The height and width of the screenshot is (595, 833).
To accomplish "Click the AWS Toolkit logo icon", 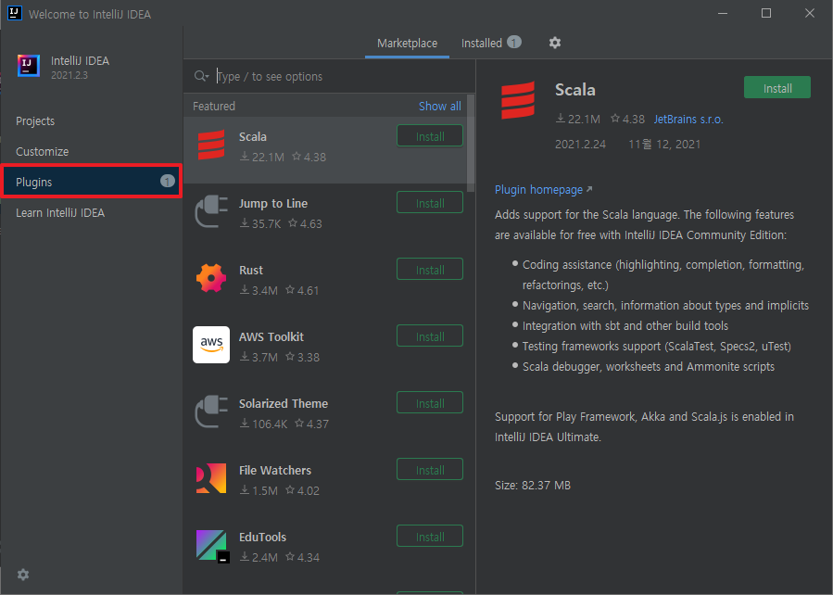I will point(211,345).
